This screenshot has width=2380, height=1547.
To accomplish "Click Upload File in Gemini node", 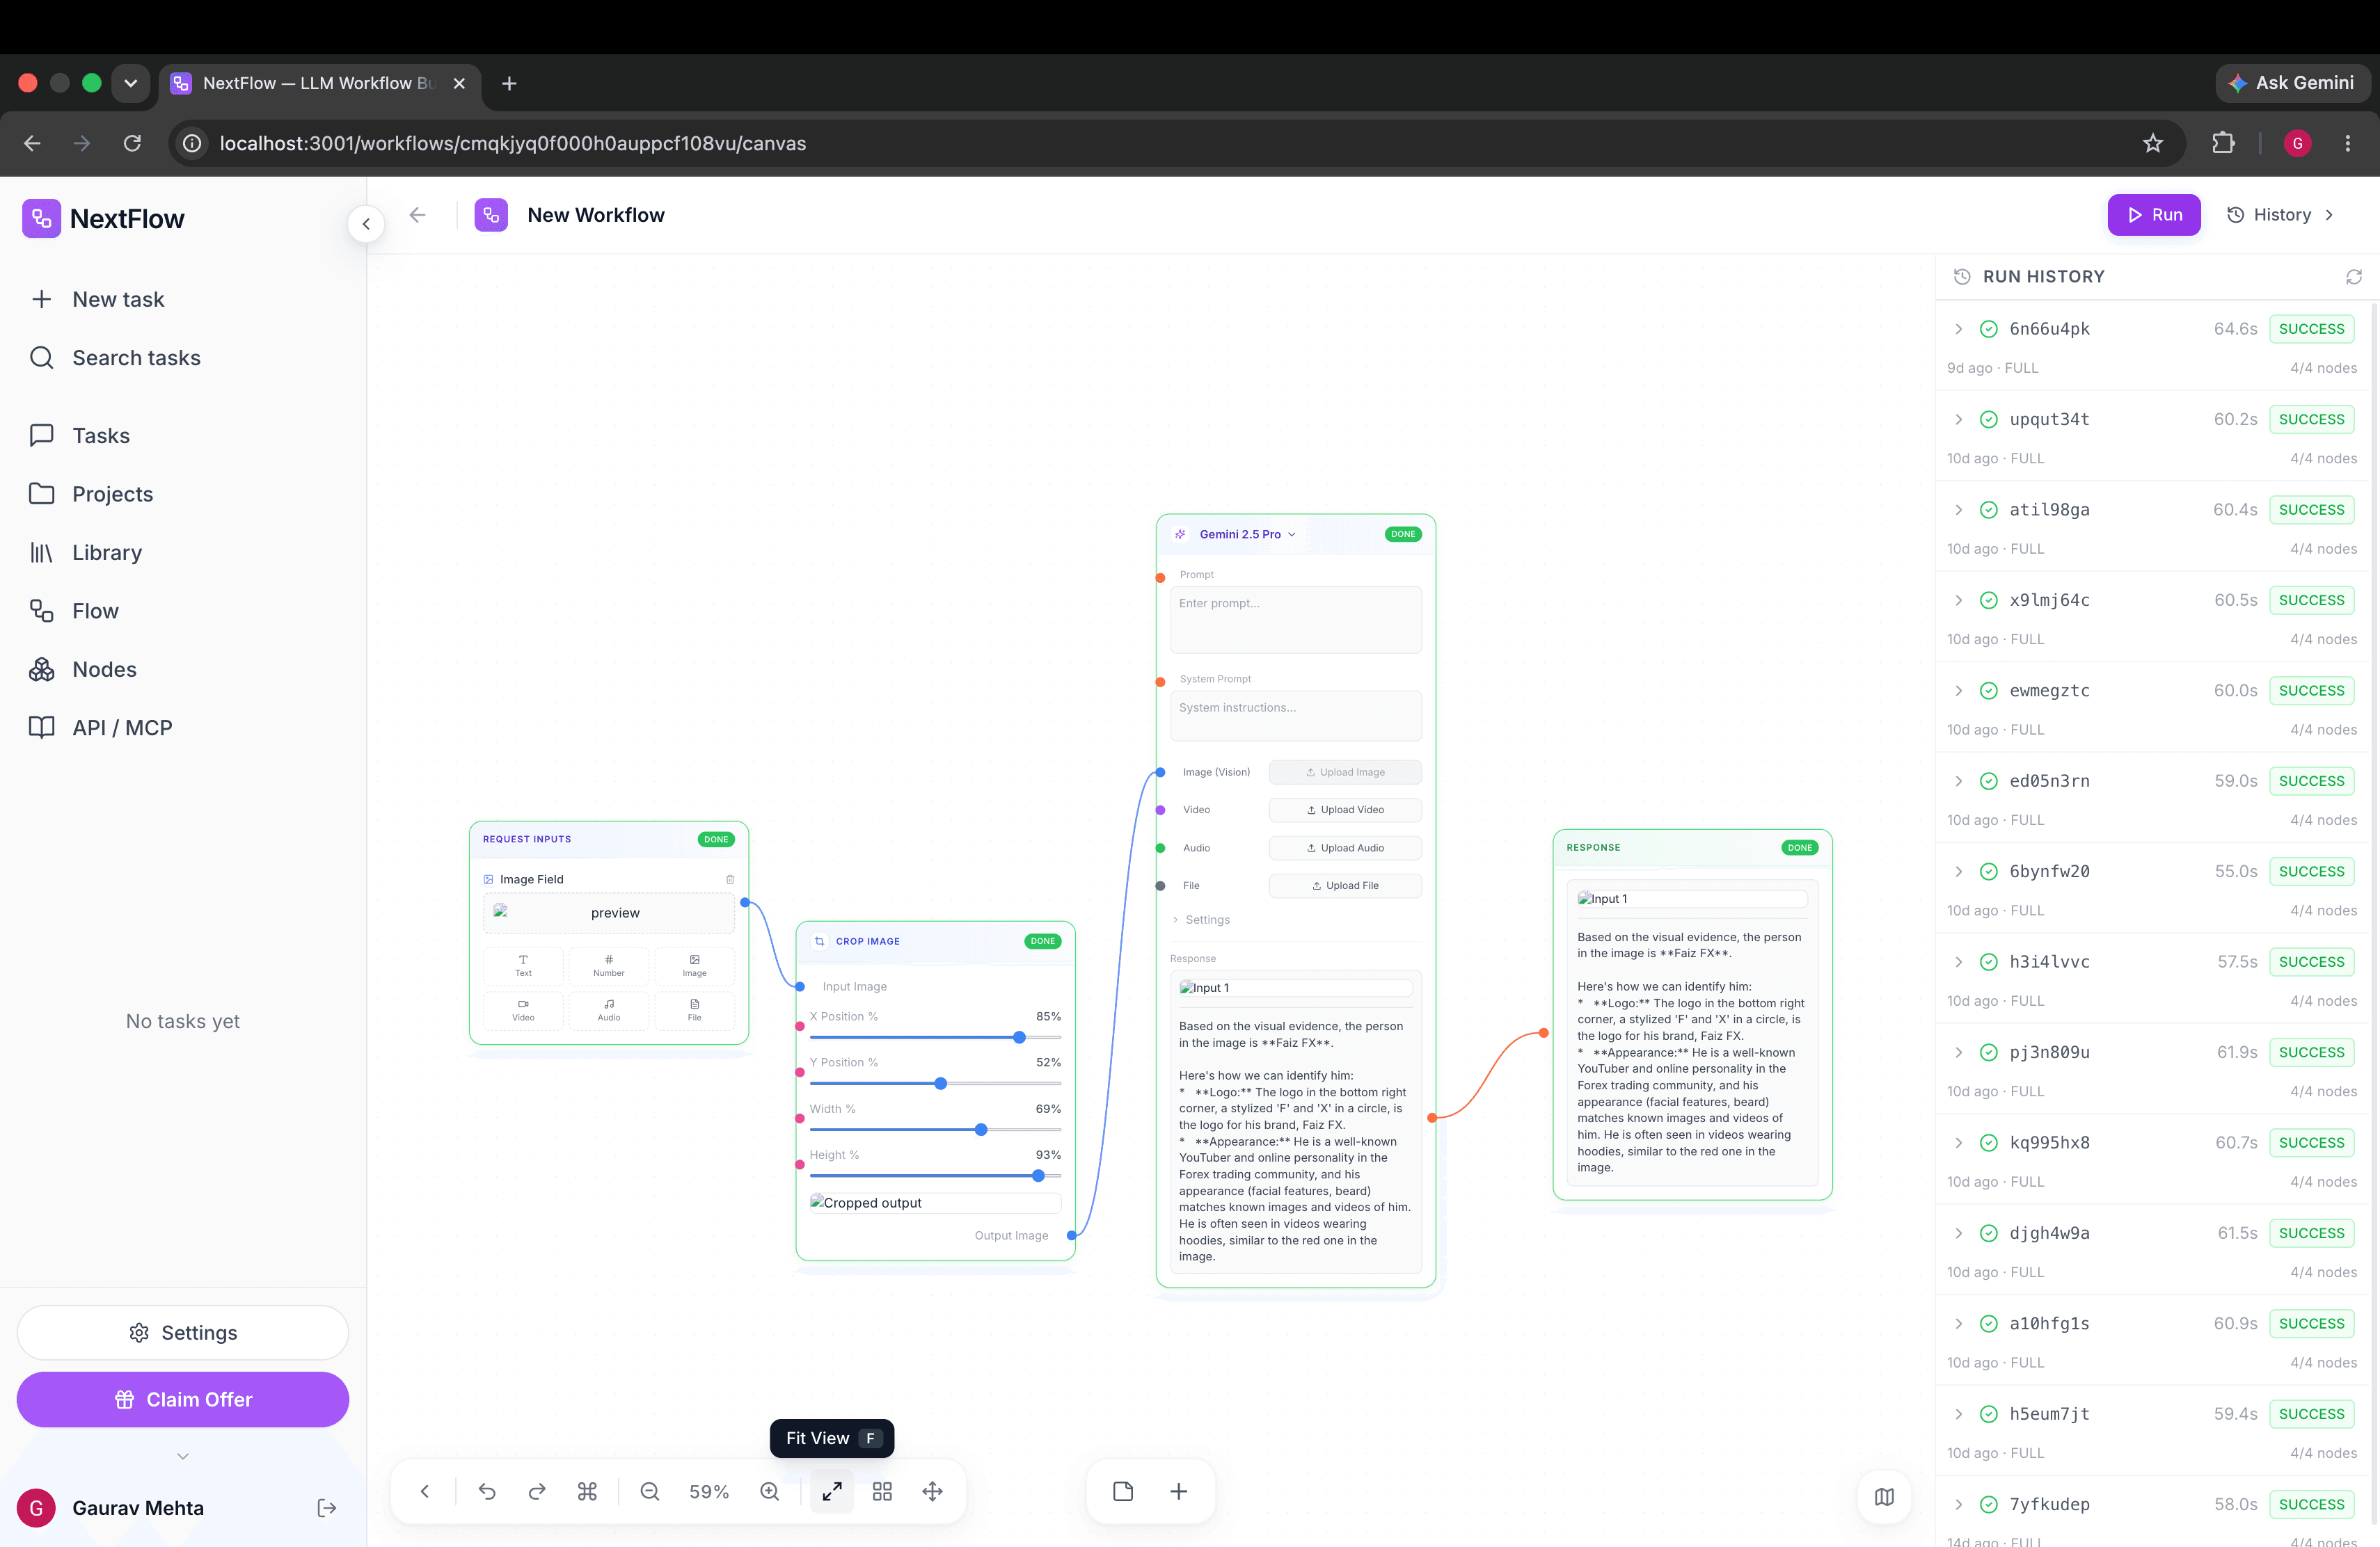I will pyautogui.click(x=1345, y=886).
